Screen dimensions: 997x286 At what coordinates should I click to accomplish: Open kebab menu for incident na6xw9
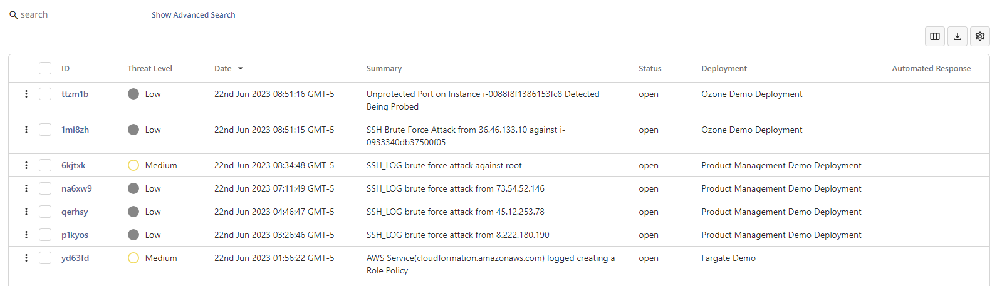click(x=26, y=188)
